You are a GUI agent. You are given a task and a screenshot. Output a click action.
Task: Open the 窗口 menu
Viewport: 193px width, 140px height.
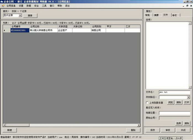52,6
